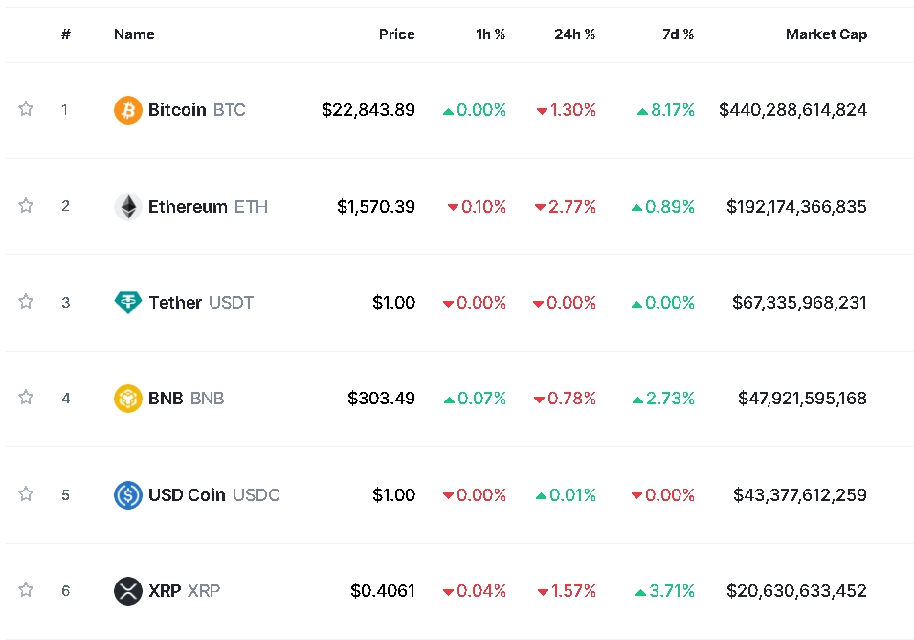
Task: Click the XRP logo icon
Action: tap(128, 591)
